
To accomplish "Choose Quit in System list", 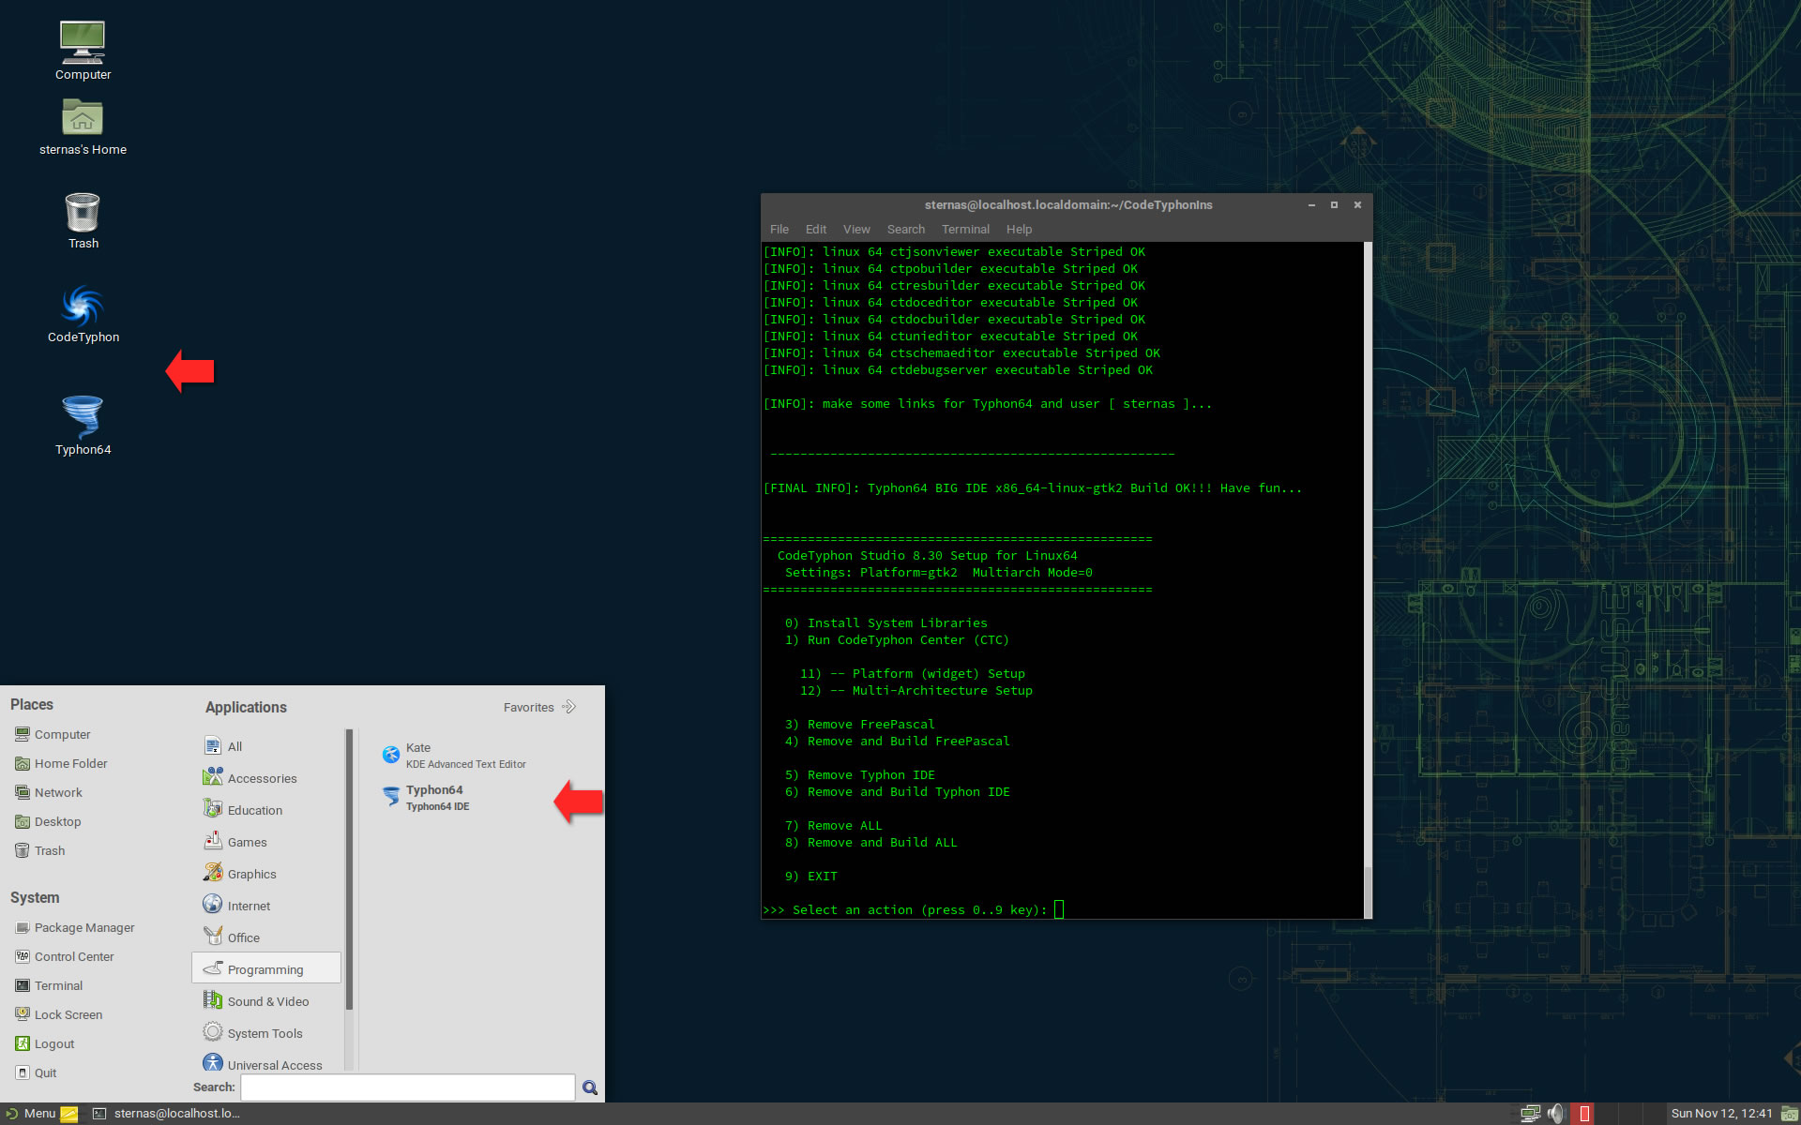I will [37, 1072].
